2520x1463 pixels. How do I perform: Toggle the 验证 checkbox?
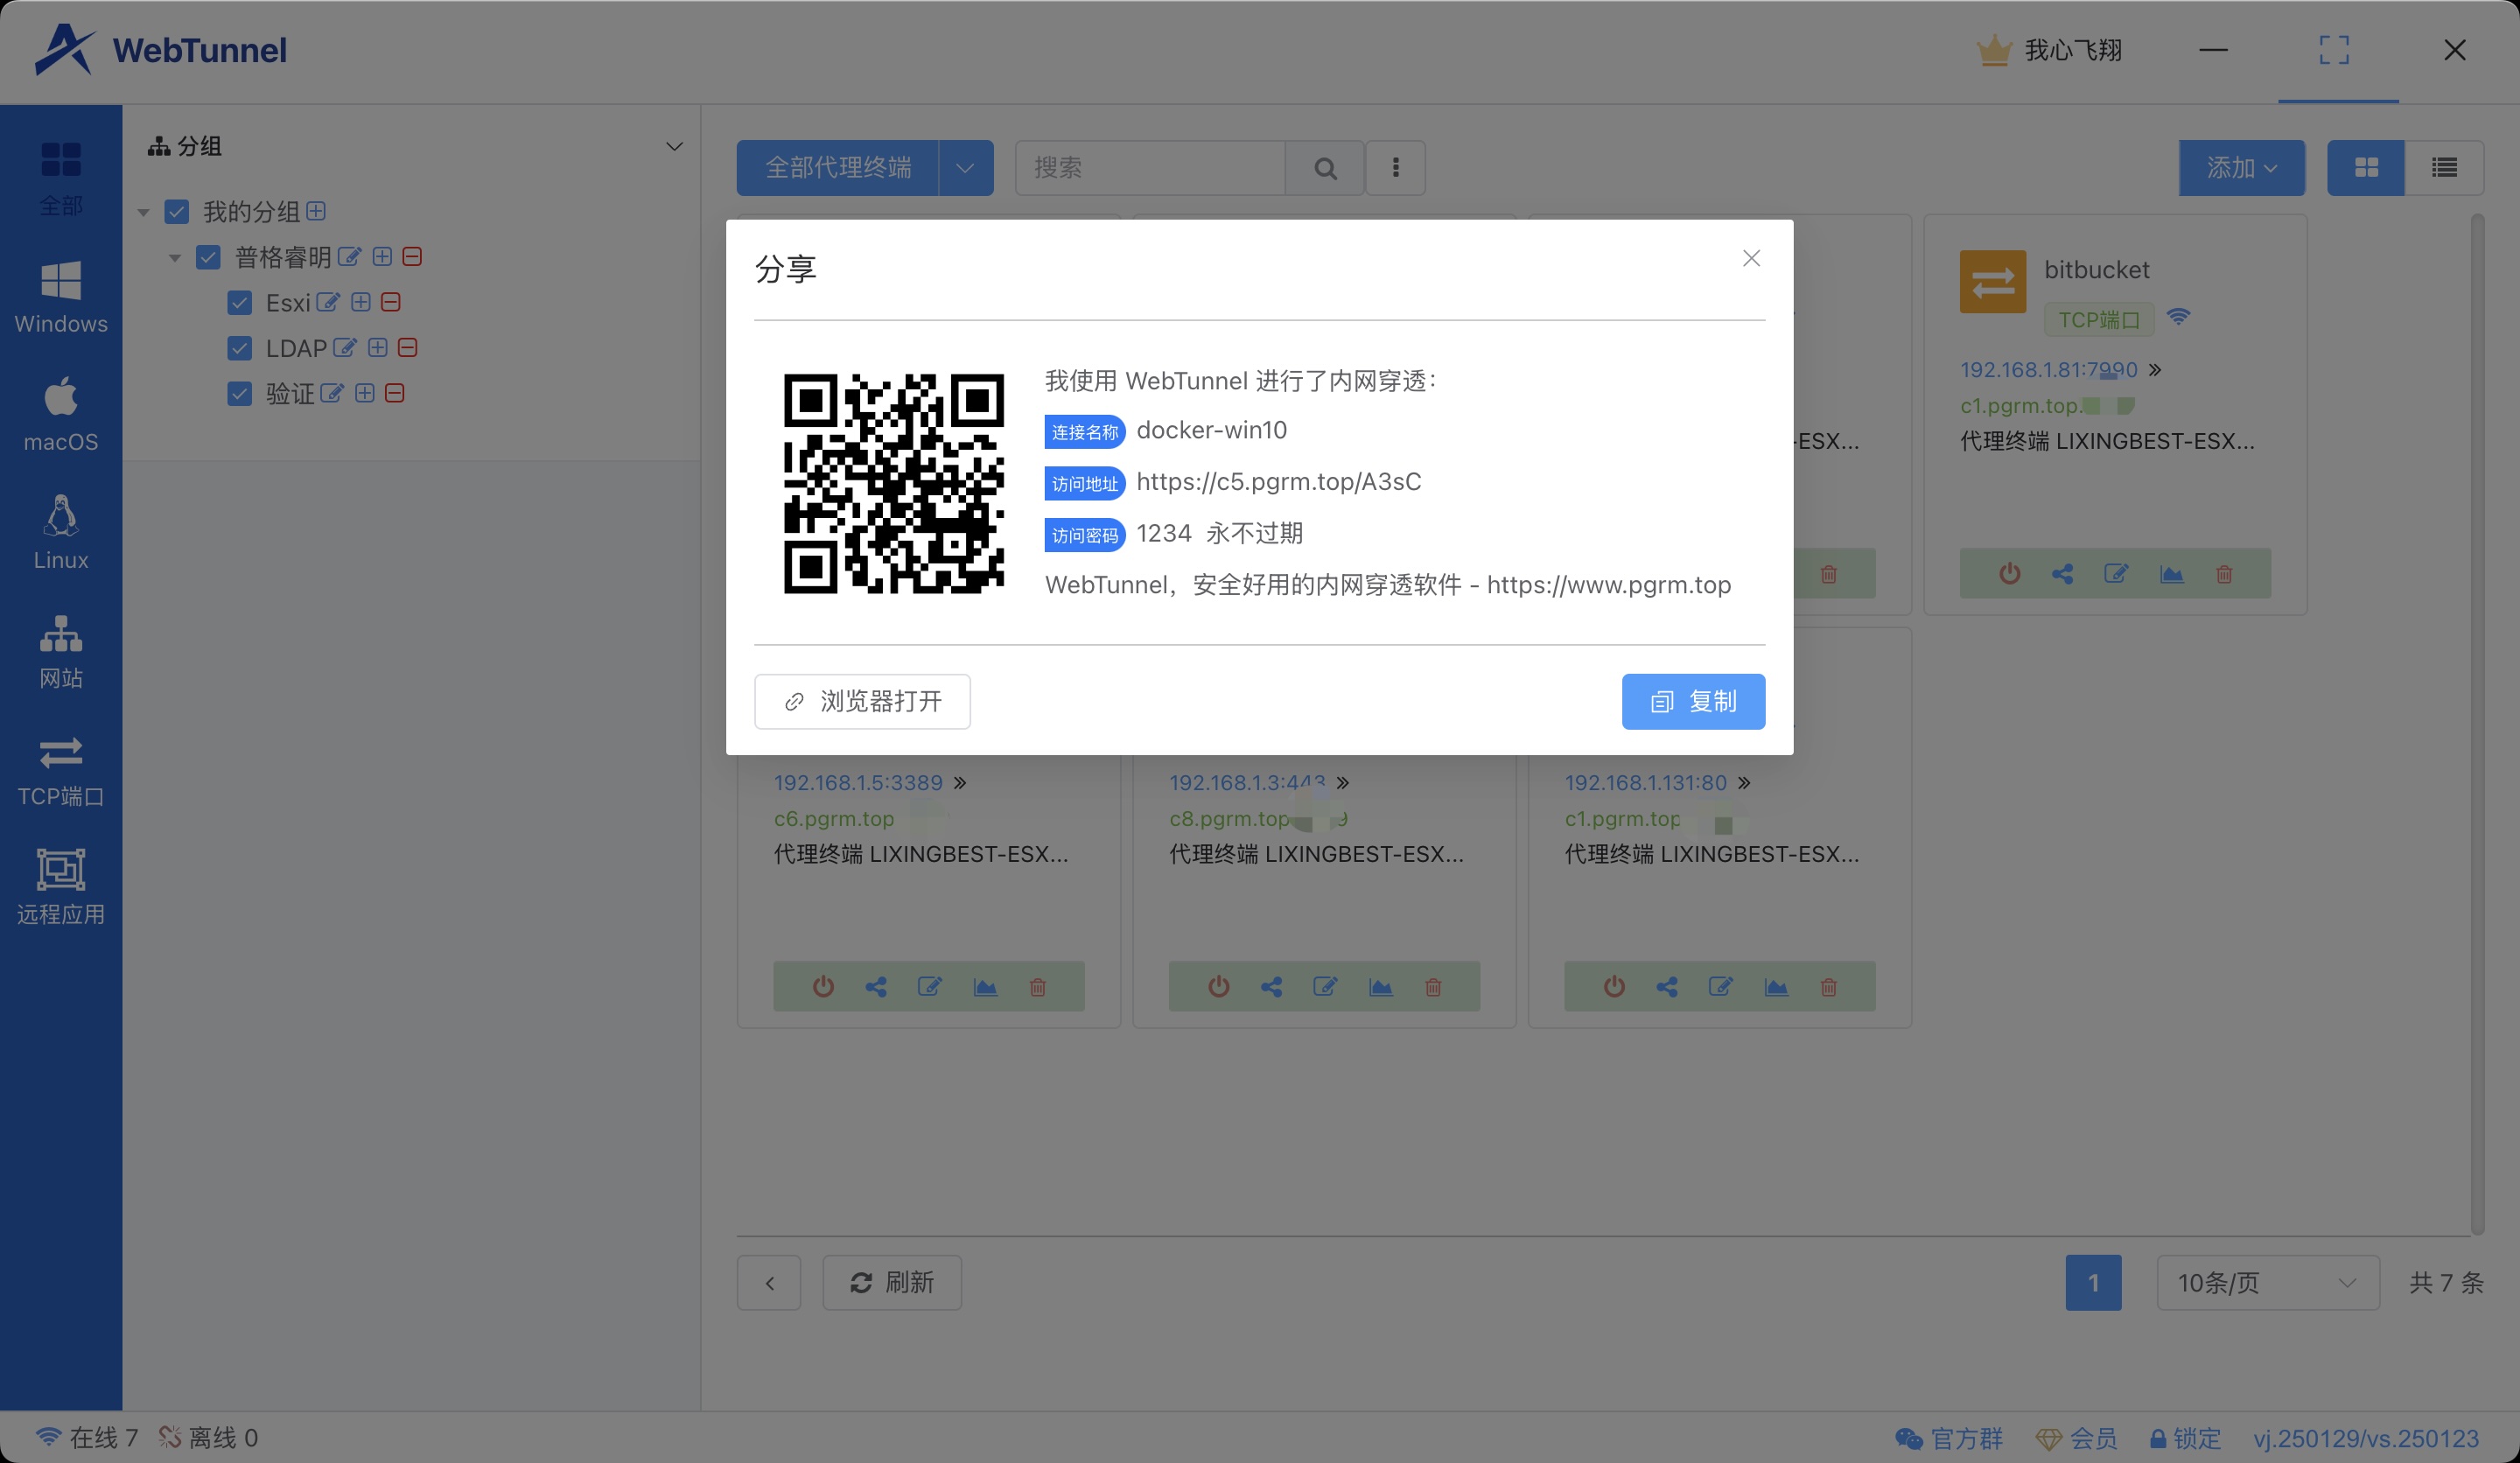tap(239, 394)
